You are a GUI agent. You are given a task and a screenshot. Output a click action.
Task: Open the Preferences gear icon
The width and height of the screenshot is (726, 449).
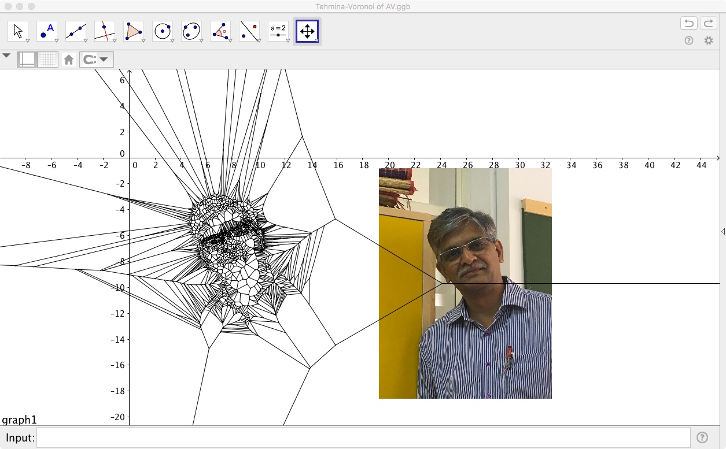pyautogui.click(x=708, y=41)
